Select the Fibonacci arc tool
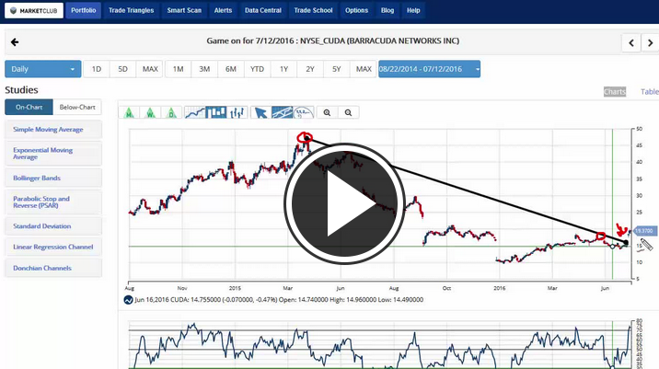The image size is (659, 369). tap(304, 112)
